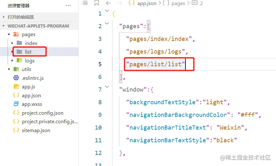Viewport: 276px width, 166px height.
Task: Select the utils folder
Action: (26, 69)
